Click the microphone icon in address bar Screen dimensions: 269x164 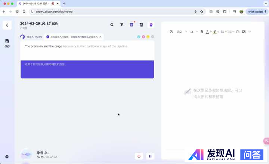click(x=195, y=12)
